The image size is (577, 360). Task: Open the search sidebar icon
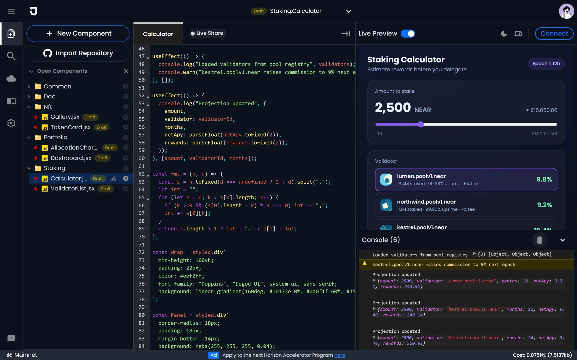pyautogui.click(x=11, y=56)
